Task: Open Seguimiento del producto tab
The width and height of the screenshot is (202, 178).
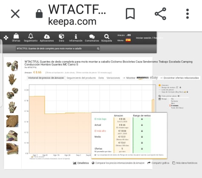Action: pos(81,78)
